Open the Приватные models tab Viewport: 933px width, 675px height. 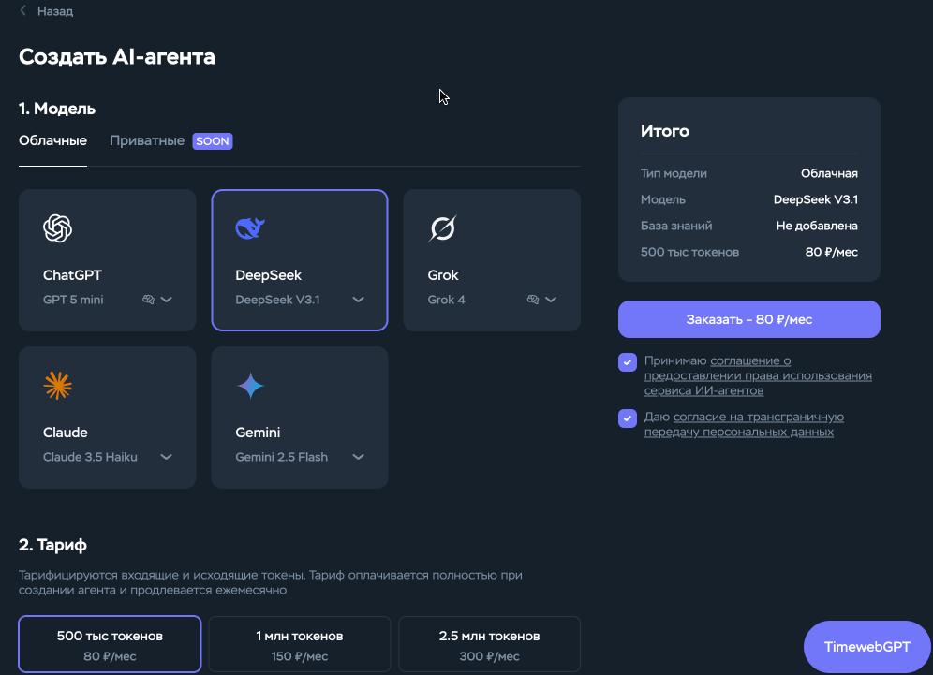coord(147,141)
